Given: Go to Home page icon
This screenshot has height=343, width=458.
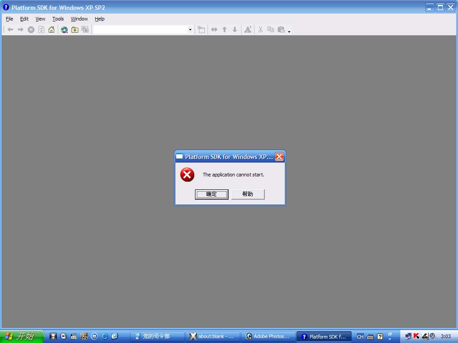Looking at the screenshot, I should pyautogui.click(x=51, y=29).
